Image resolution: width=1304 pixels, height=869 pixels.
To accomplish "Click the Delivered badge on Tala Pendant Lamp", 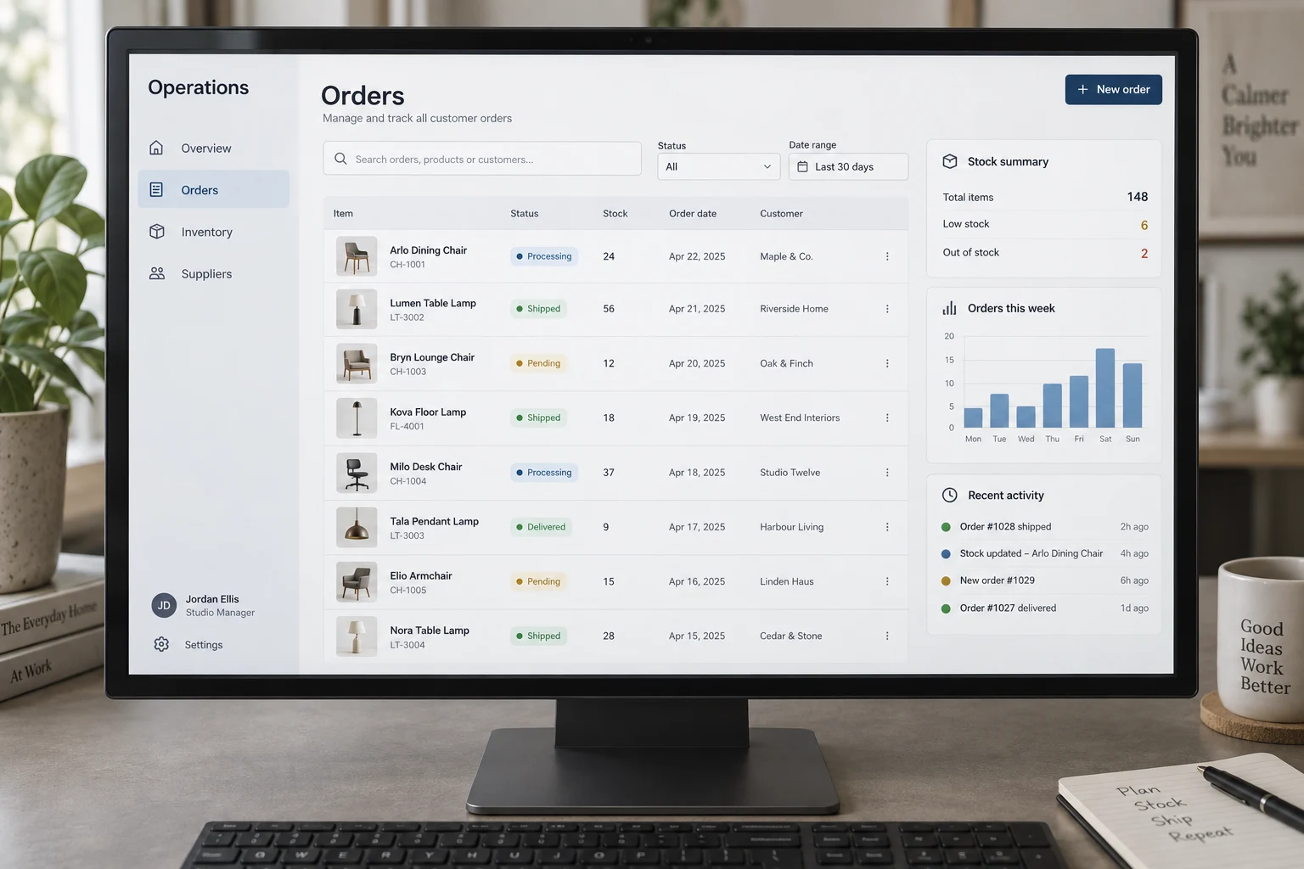I will 541,527.
